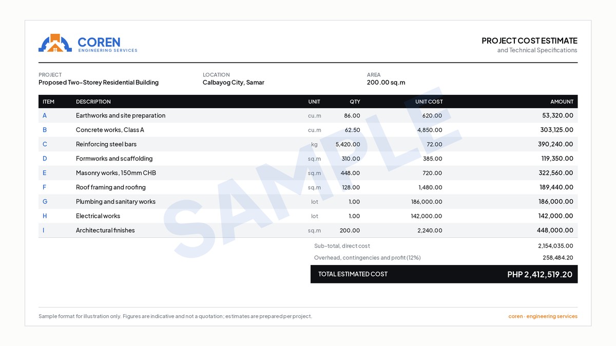Click 'Sub-total, direct cost' label
The width and height of the screenshot is (616, 346).
pos(342,246)
